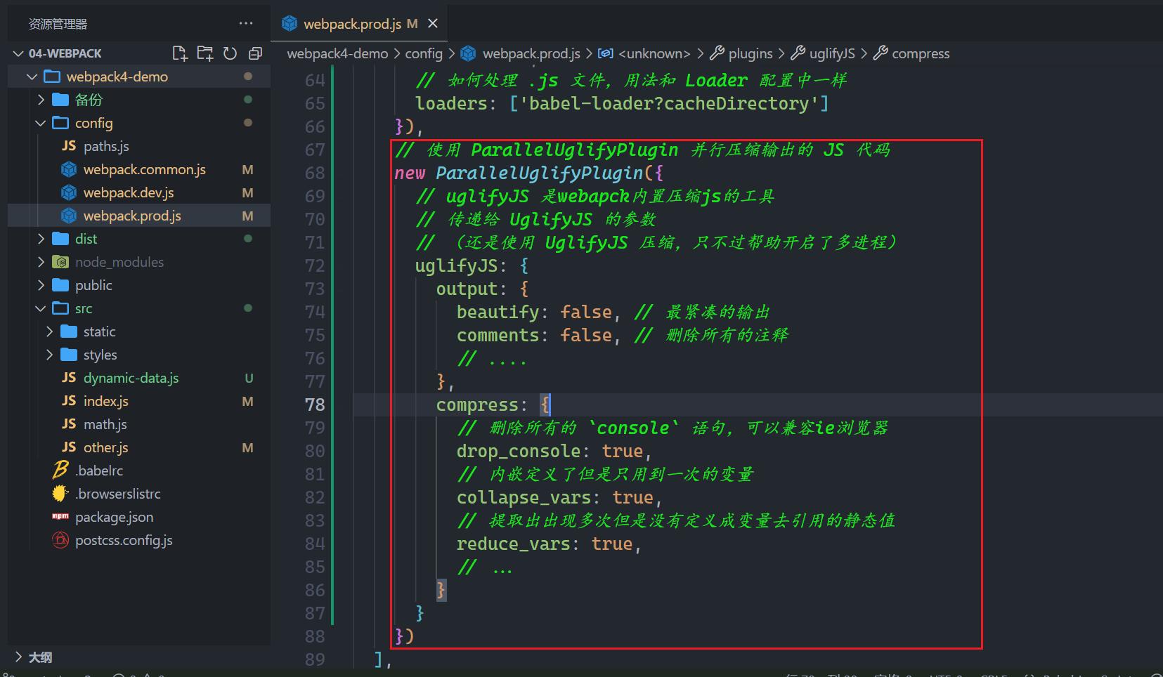This screenshot has width=1163, height=677.
Task: Click config in the breadcrumb
Action: [x=424, y=53]
